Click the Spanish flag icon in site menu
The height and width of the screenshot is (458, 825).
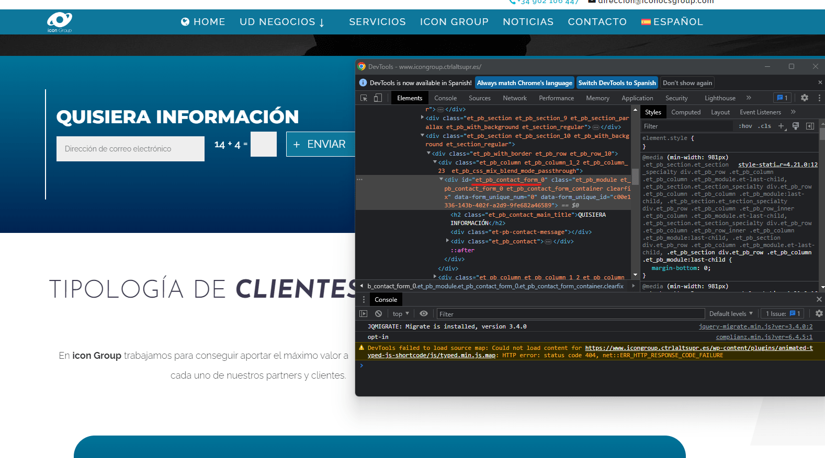click(646, 22)
